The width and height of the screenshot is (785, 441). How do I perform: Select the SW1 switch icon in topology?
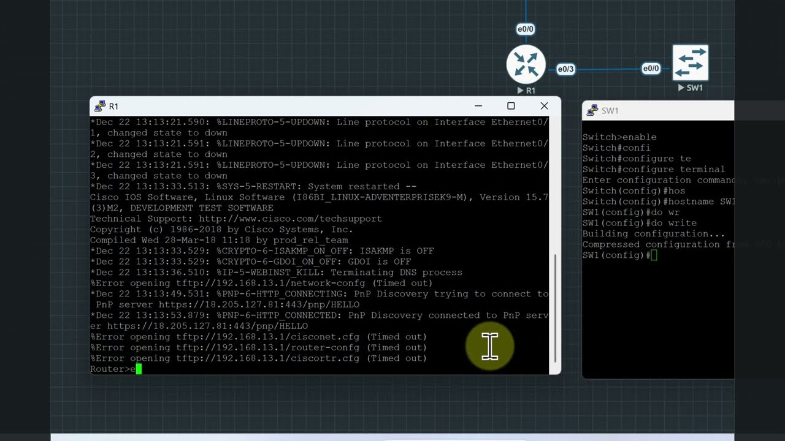click(691, 62)
